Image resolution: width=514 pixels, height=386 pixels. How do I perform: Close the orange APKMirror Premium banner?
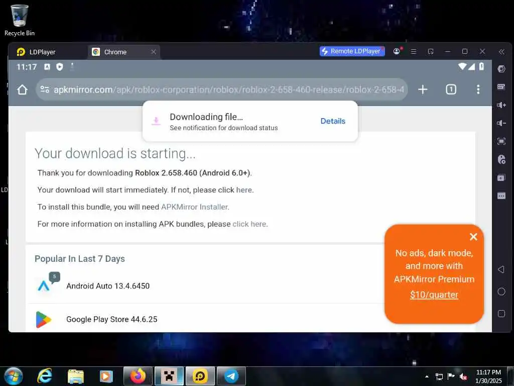(x=473, y=237)
